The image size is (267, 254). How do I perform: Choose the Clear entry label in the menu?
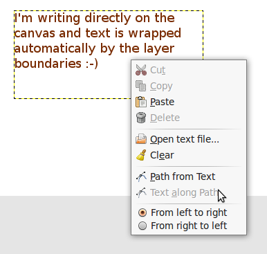(x=162, y=155)
